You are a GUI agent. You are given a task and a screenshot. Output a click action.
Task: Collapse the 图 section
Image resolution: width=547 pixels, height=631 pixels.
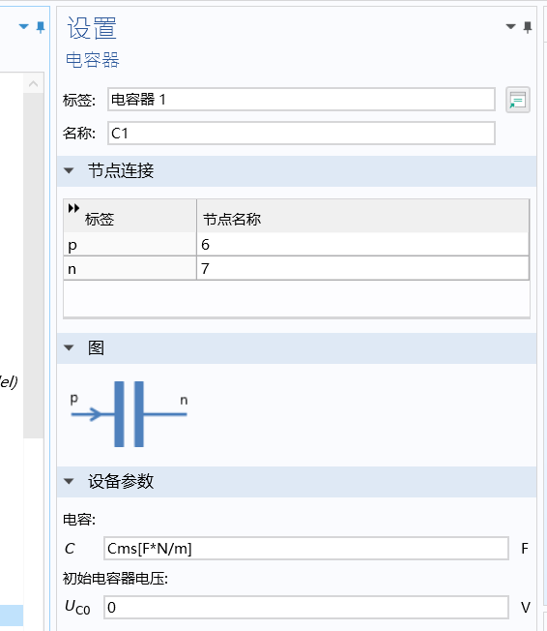[69, 347]
